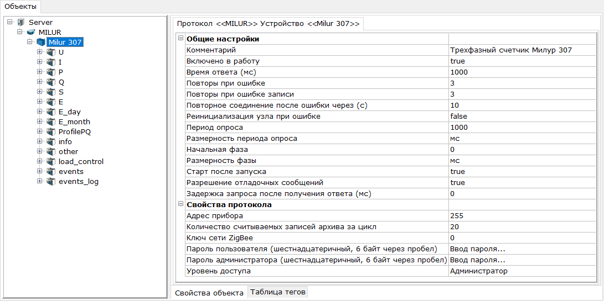Click the Включено в работу true value
Screen dimensions: 604x301
tap(522, 61)
